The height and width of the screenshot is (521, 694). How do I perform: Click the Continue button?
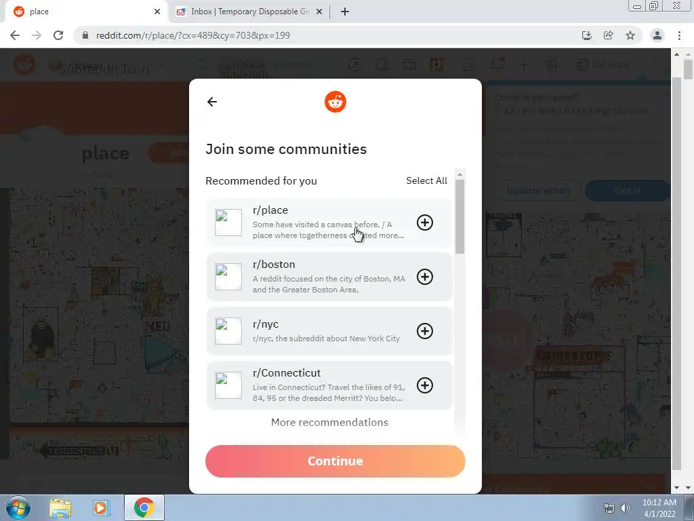(x=335, y=461)
